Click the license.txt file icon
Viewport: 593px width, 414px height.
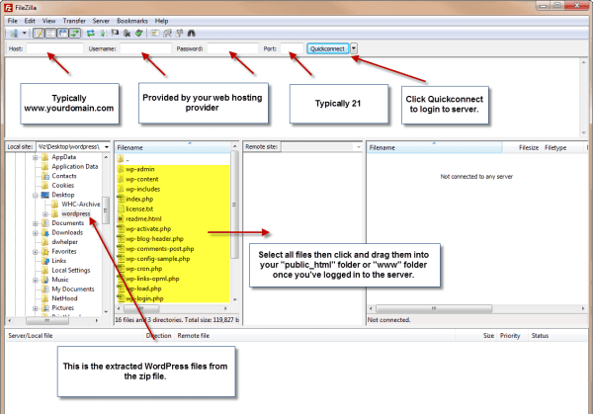tap(121, 208)
